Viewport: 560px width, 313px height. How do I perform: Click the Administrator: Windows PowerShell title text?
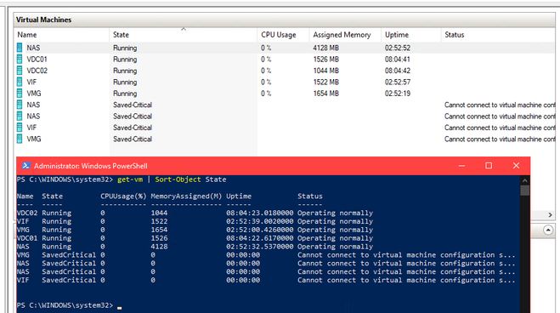click(91, 166)
